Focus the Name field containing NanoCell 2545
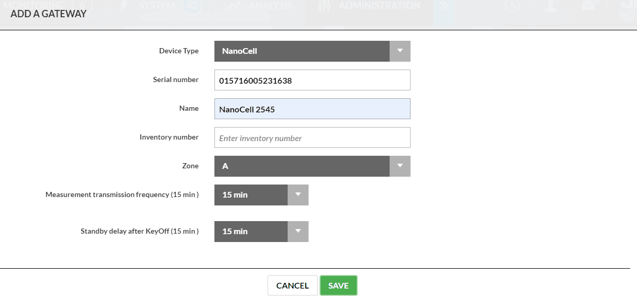The image size is (637, 299). click(312, 109)
